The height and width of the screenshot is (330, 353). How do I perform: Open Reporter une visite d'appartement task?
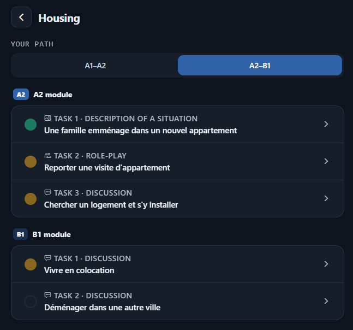tap(177, 161)
